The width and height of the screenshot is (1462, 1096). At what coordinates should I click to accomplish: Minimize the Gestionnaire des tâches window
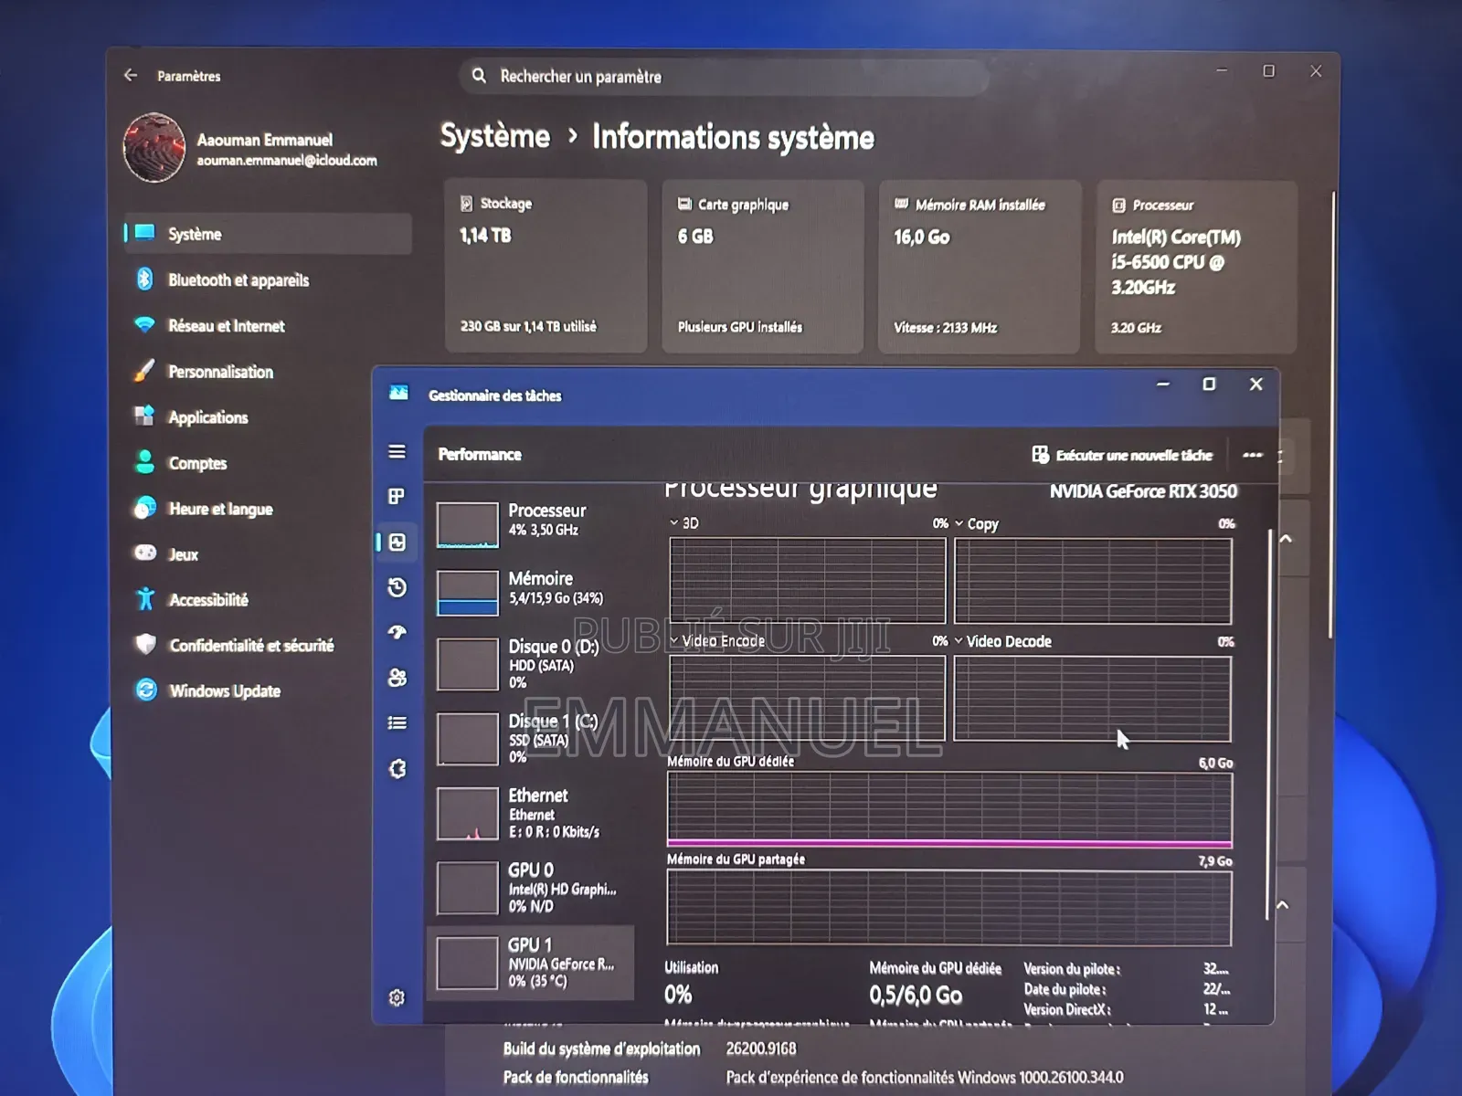point(1162,385)
